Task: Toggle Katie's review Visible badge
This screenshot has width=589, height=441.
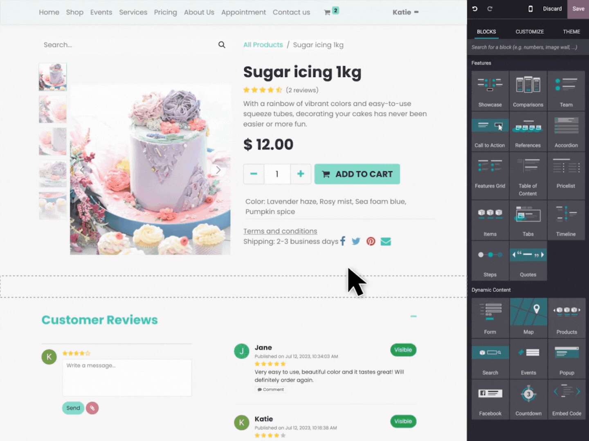Action: (403, 421)
